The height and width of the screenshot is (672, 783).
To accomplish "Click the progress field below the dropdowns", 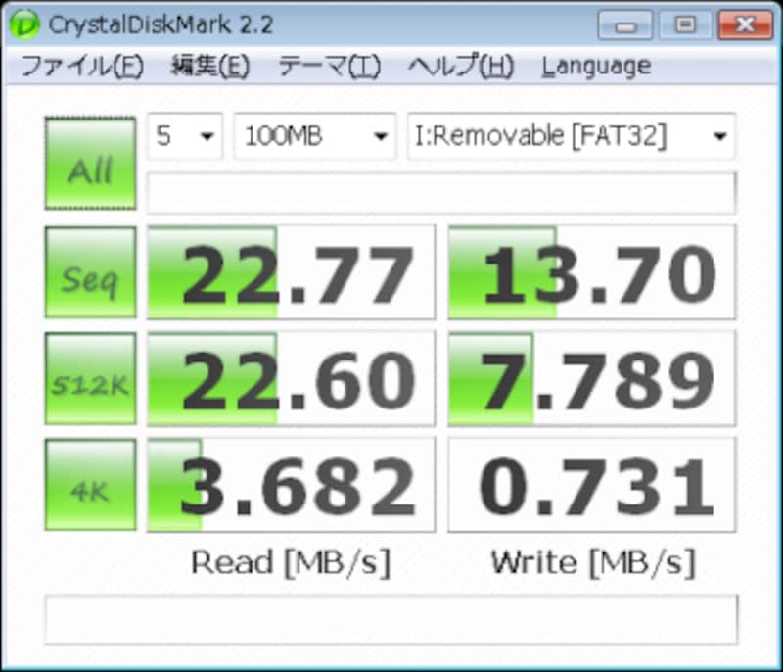I will coord(440,191).
